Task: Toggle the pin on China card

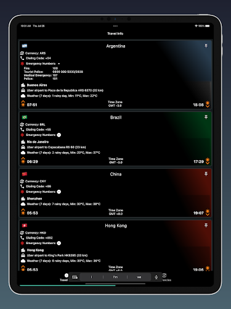Action: click(206, 174)
